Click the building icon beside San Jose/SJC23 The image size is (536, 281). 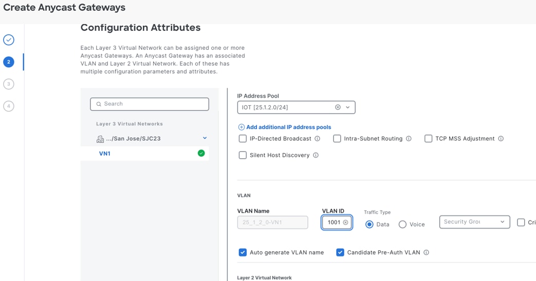coord(100,139)
